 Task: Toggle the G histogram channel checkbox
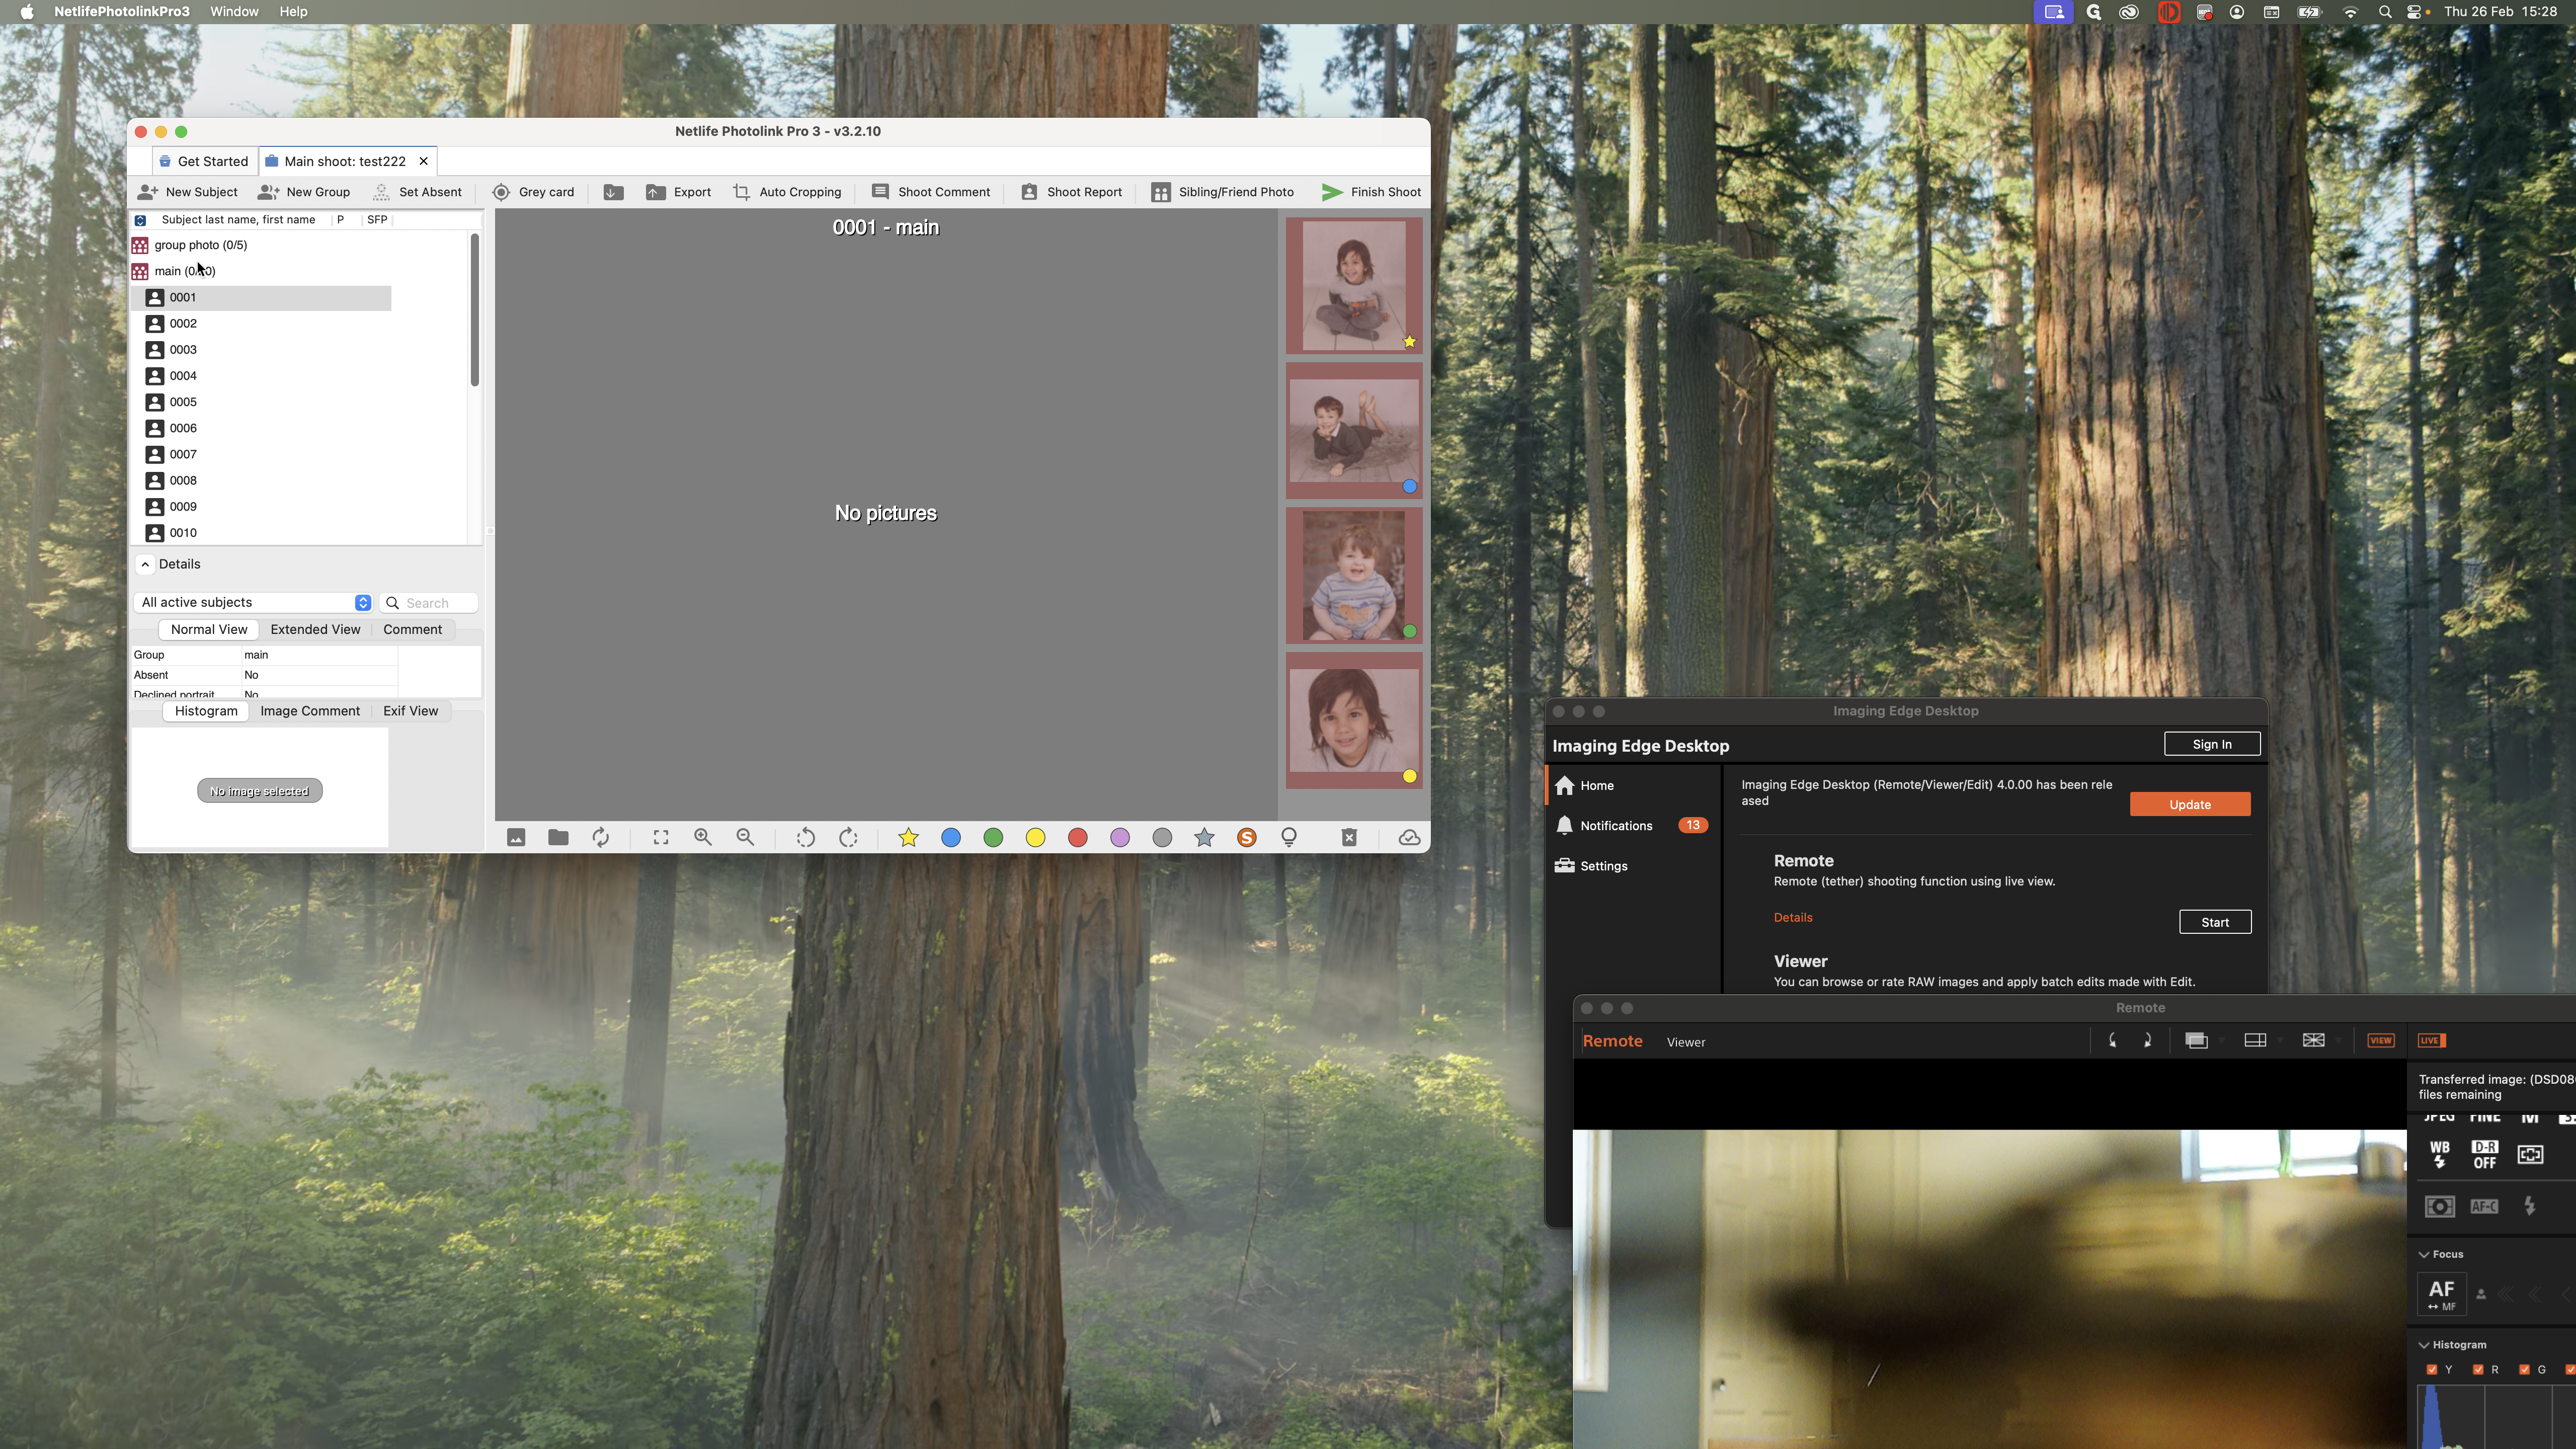[2524, 1369]
